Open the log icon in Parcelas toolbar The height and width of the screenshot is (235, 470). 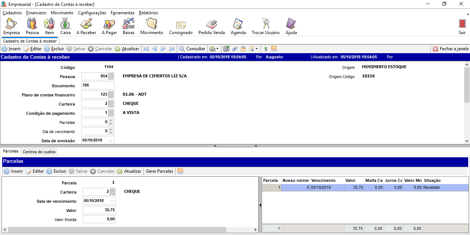tap(180, 171)
